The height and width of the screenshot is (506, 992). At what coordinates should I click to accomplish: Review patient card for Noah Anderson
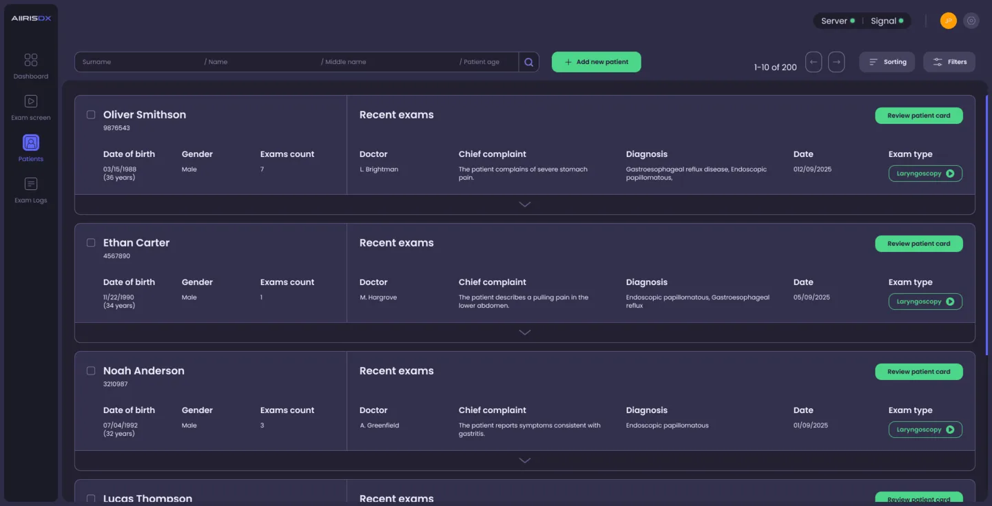click(x=919, y=372)
